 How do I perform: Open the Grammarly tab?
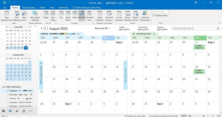coord(63,8)
